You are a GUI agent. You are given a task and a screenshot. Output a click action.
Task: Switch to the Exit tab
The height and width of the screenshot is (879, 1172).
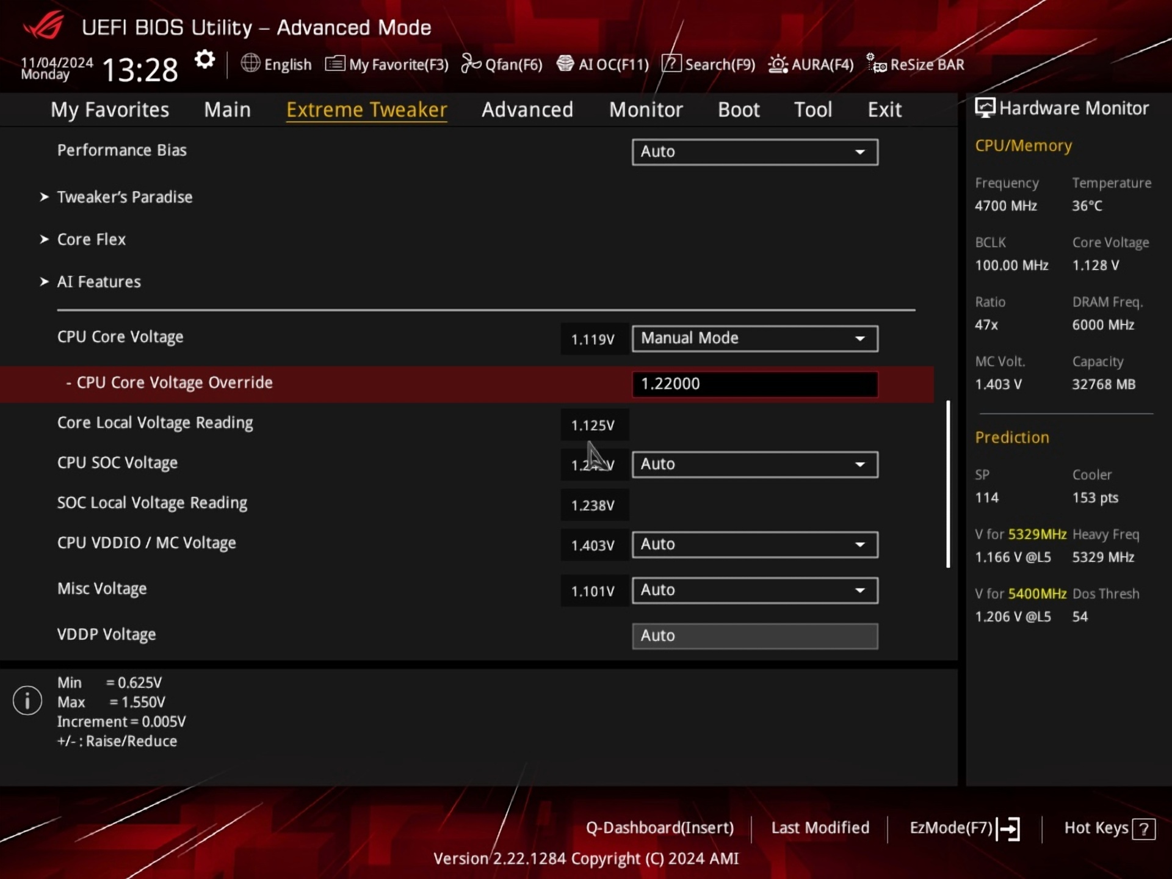(884, 109)
